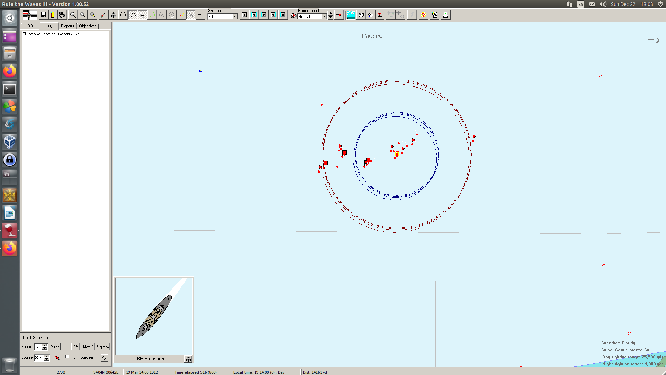This screenshot has height=375, width=666.
Task: Click the Max -2 speed button
Action: pos(88,347)
